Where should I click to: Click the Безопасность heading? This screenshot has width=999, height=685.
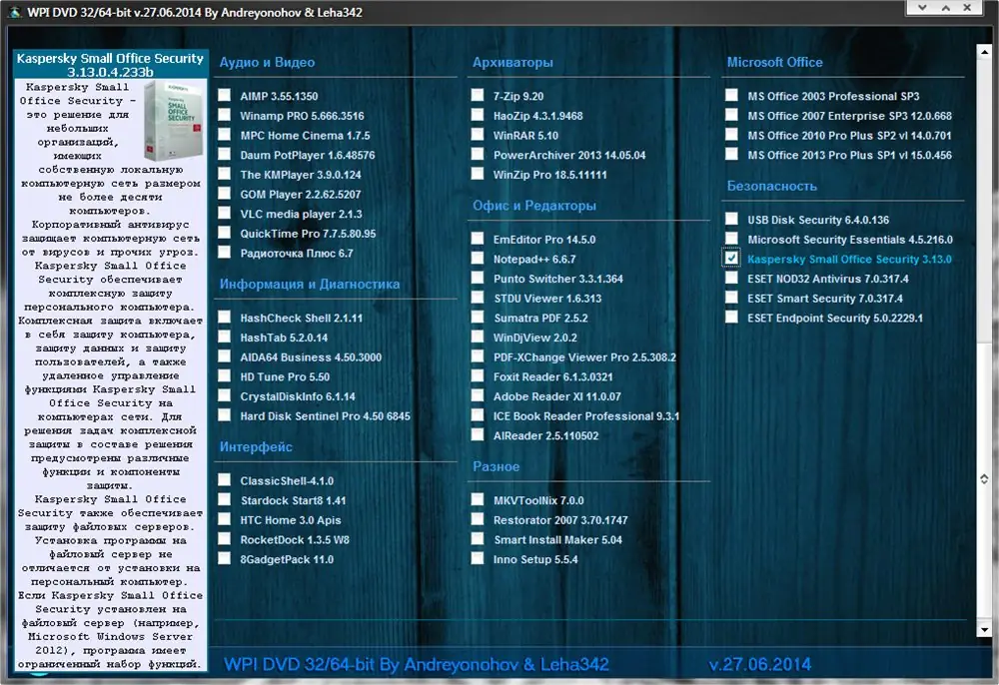[x=771, y=186]
